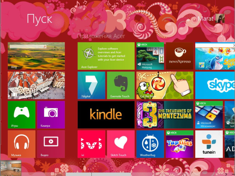
Task: Launch Evernote Touch tile
Action: coord(121,85)
